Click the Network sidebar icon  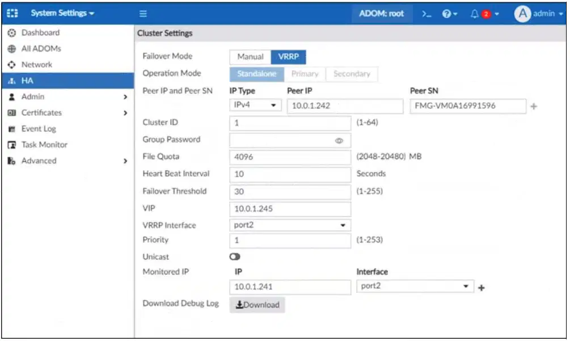(12, 65)
